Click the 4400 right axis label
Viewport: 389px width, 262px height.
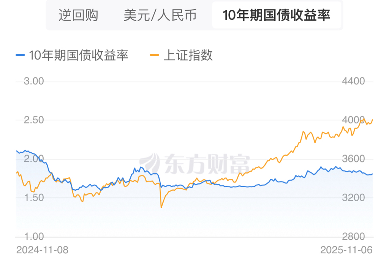click(x=354, y=81)
